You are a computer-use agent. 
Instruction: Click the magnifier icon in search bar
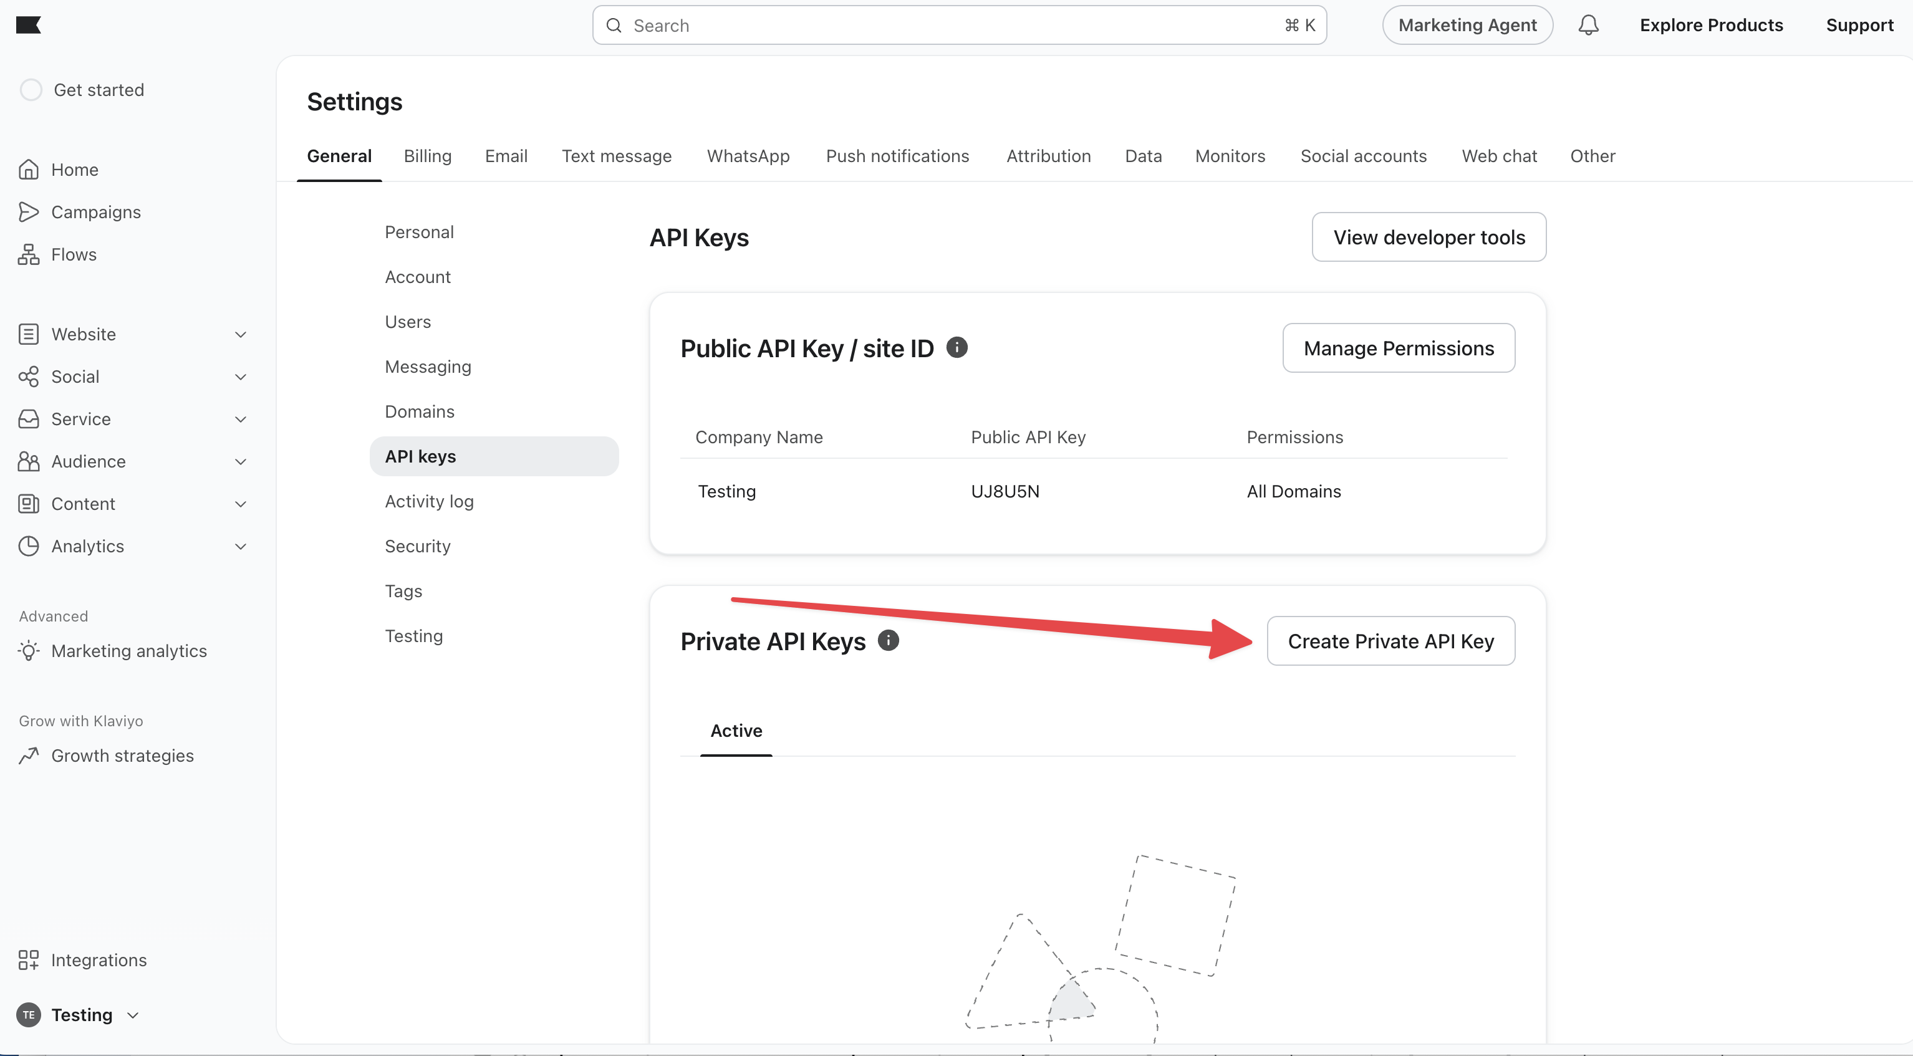pyautogui.click(x=614, y=26)
